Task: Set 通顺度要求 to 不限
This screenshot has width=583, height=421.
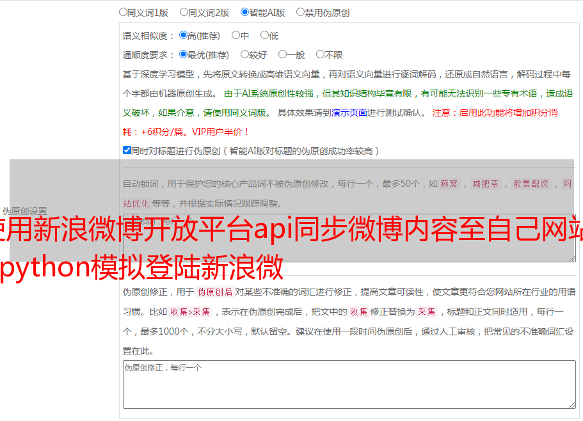Action: 320,54
